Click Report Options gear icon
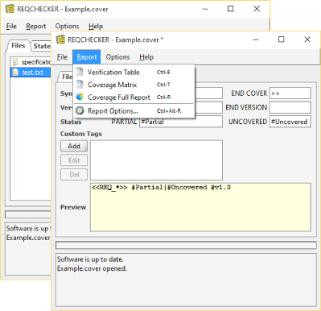The width and height of the screenshot is (321, 311). tap(80, 110)
